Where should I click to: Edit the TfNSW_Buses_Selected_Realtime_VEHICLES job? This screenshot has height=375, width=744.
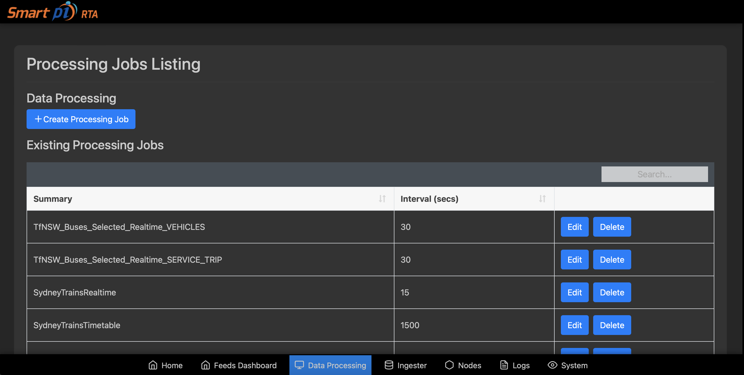[574, 227]
